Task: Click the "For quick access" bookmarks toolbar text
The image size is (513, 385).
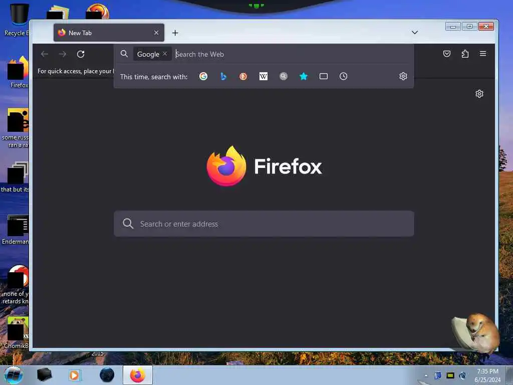Action: click(x=76, y=71)
